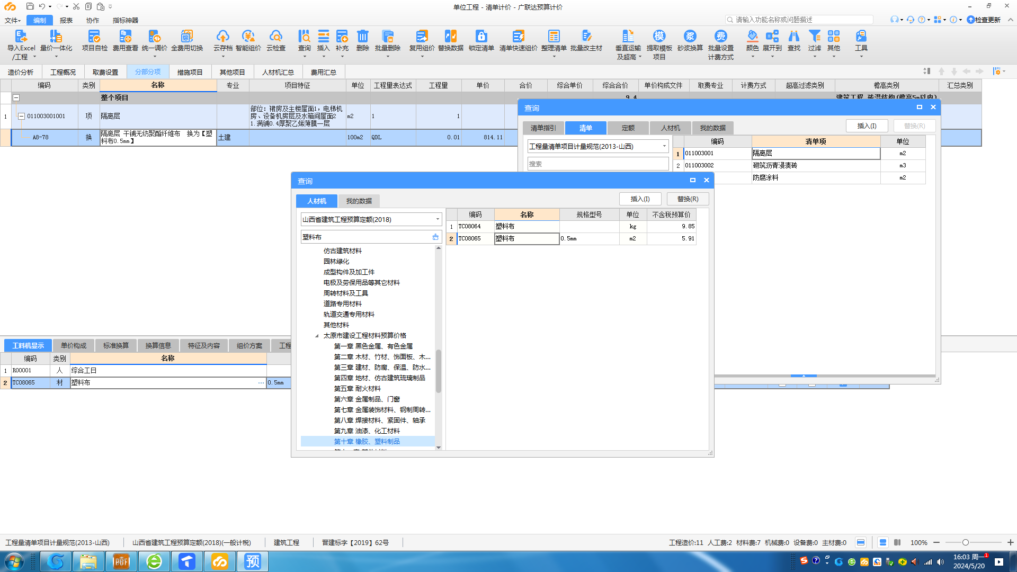Click zoom in plus in status bar
1017x572 pixels.
1010,542
